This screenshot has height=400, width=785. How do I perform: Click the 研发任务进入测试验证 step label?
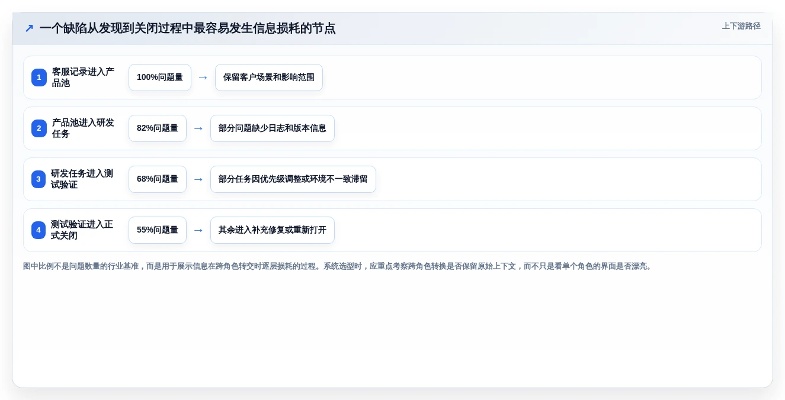(x=82, y=179)
